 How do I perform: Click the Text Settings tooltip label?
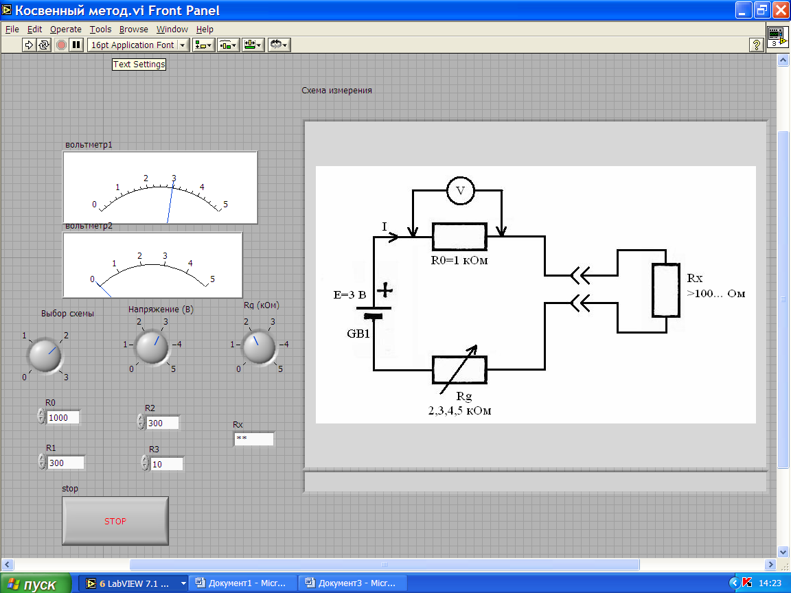point(139,64)
